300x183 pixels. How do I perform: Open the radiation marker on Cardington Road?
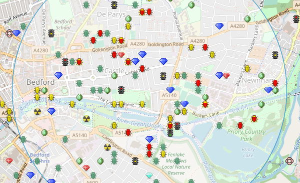tap(107, 147)
